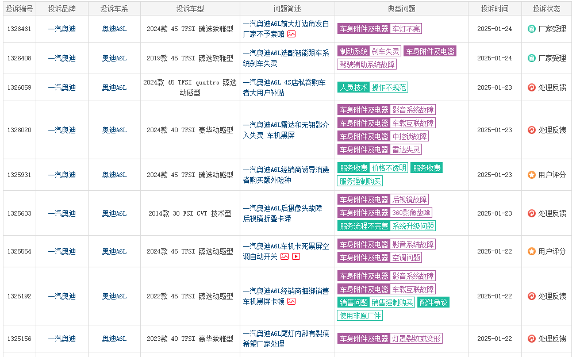Open the image icon for complaint 1325192
The height and width of the screenshot is (357, 576).
click(x=291, y=301)
